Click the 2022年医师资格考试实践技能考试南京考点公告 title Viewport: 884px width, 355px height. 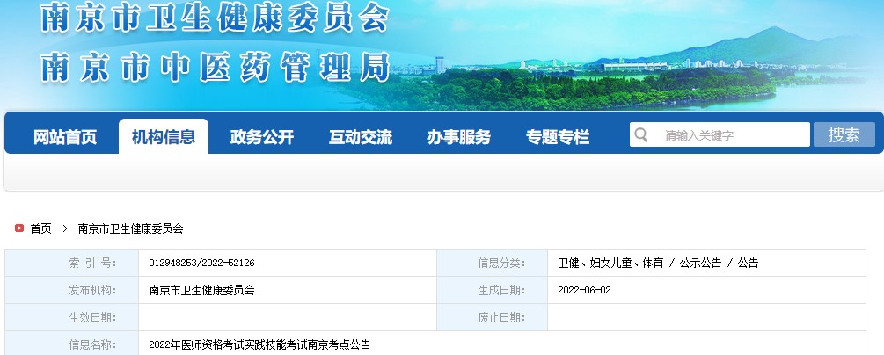[x=259, y=344]
